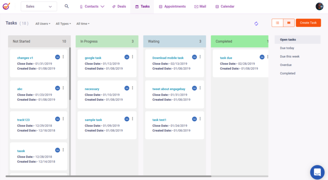Open the search magnifier icon
The image size is (328, 180).
click(x=67, y=6)
